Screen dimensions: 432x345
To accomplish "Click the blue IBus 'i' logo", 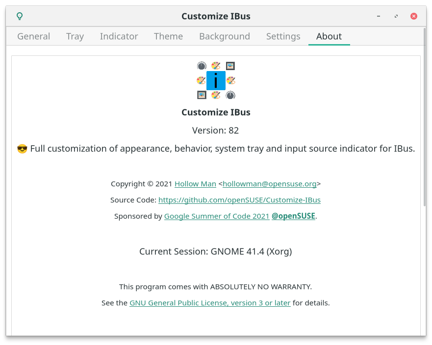I will (216, 81).
